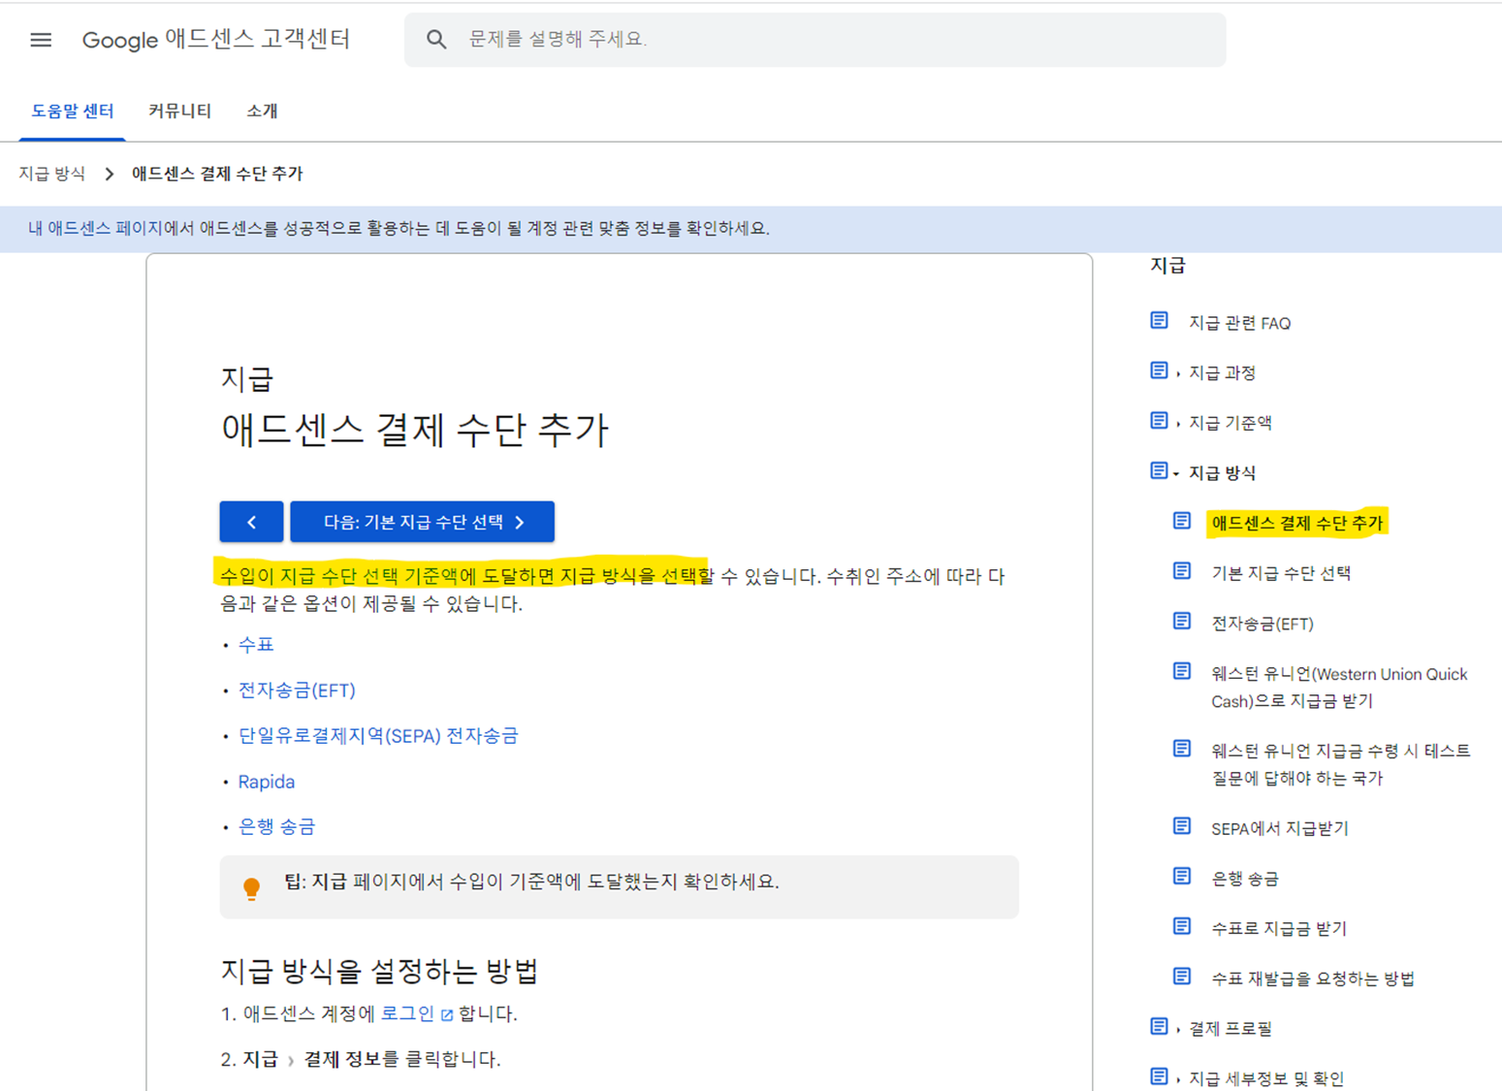Switch to the 커뮤니티 tab
This screenshot has height=1091, width=1502.
click(x=179, y=111)
